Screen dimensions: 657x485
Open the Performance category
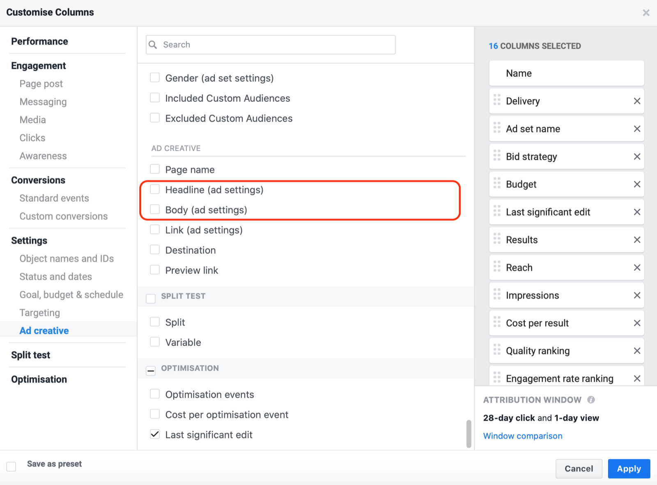[x=39, y=41]
